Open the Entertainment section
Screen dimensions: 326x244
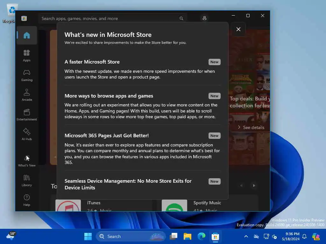[x=27, y=115]
